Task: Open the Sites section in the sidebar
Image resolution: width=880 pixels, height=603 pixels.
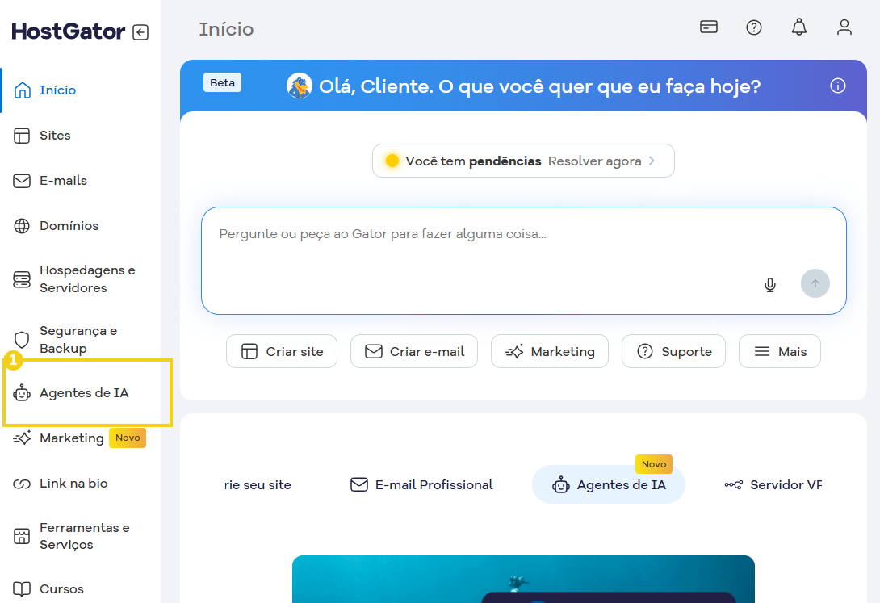Action: tap(57, 135)
